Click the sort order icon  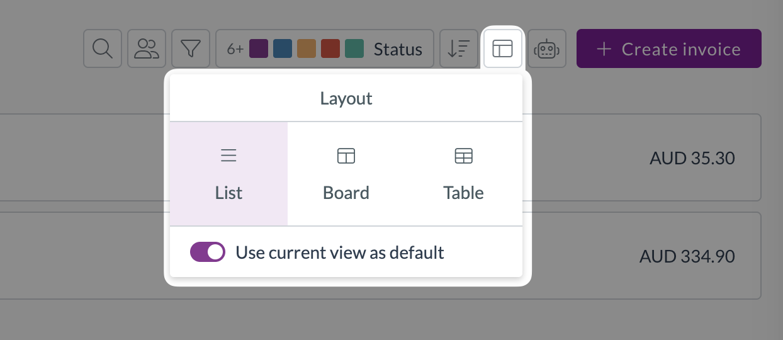[x=459, y=48]
